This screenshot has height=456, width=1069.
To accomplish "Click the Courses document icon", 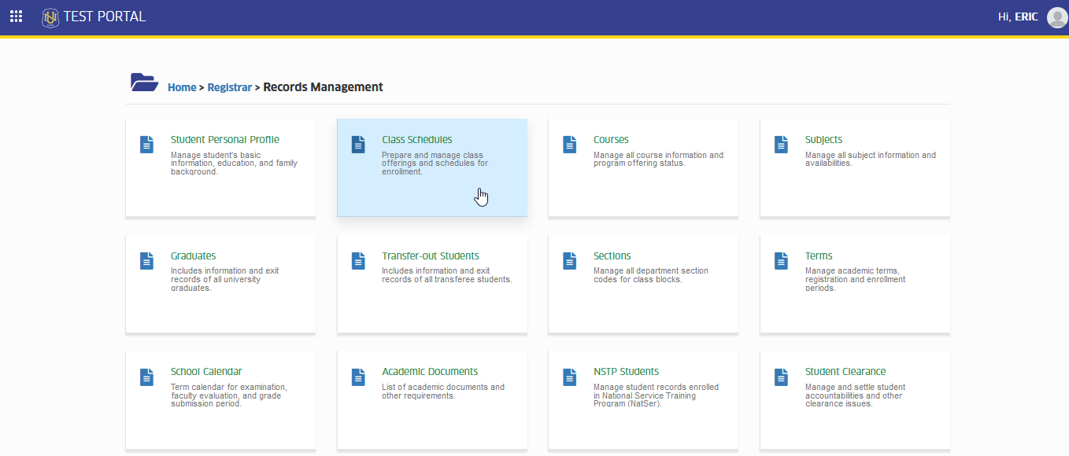I will point(570,144).
